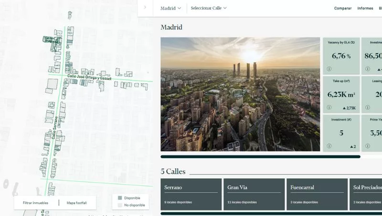Click the Madrid skyline photo
382x216 pixels.
click(x=240, y=94)
